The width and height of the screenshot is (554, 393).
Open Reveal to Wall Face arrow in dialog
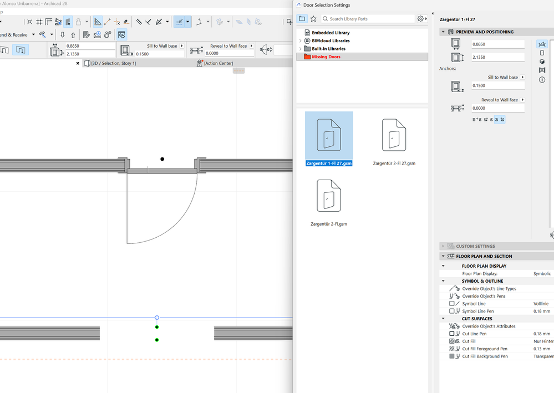tap(522, 100)
